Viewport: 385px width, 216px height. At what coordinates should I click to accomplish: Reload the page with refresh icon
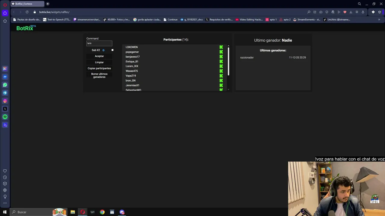[27, 12]
